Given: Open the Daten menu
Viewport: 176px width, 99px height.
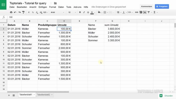Looking at the screenshot, I should pos(61,7).
